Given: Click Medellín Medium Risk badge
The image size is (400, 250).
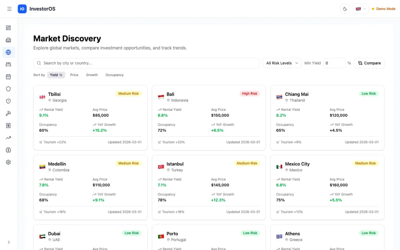Looking at the screenshot, I should (x=129, y=163).
